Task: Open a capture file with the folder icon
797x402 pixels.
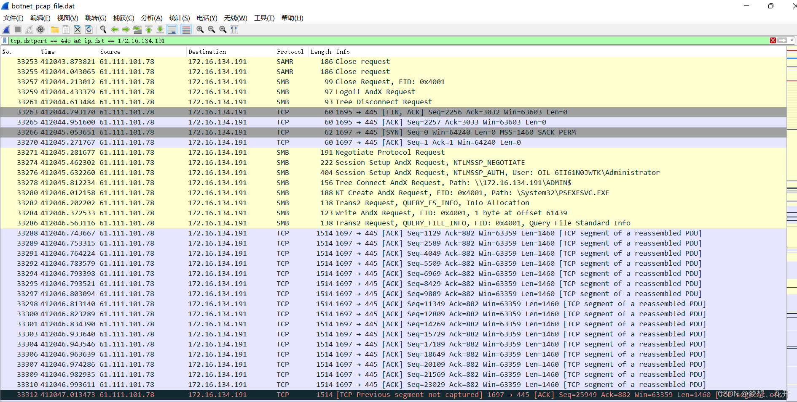Action: point(55,29)
